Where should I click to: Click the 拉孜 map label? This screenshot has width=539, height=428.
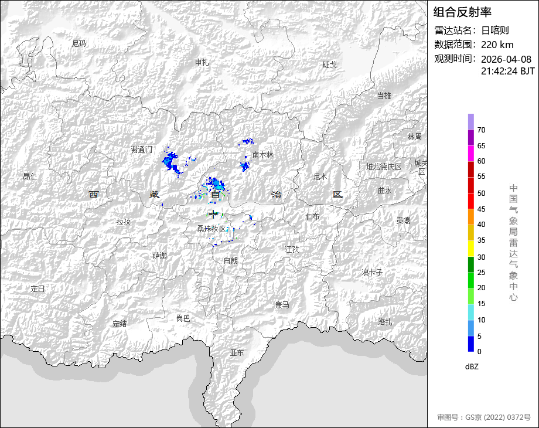click(x=124, y=222)
